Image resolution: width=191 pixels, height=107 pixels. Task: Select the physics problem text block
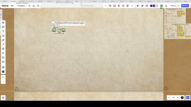pos(68,23)
